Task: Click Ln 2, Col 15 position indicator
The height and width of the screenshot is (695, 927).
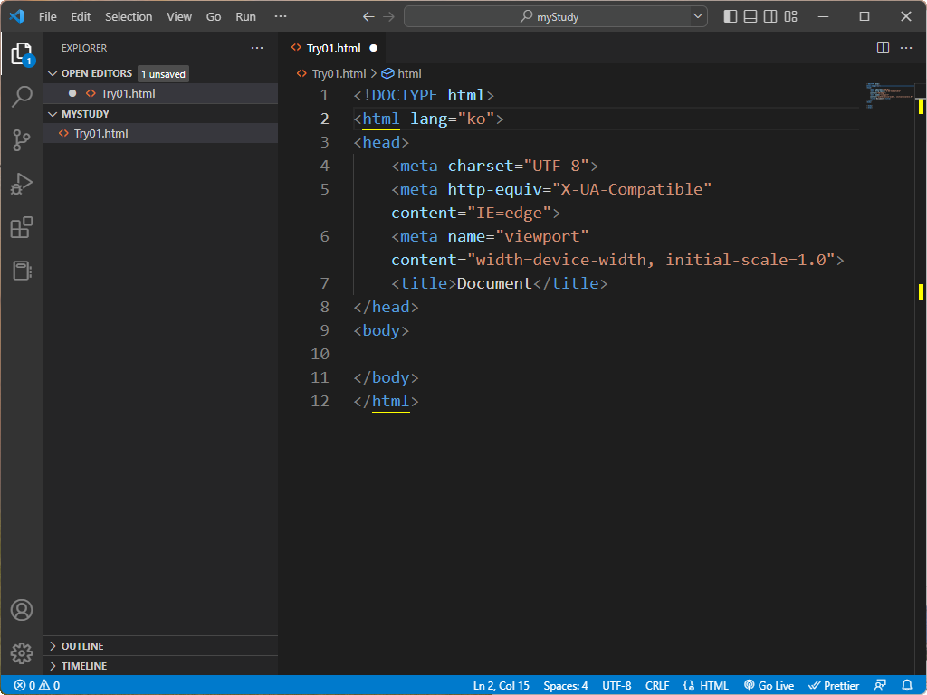Action: click(501, 686)
